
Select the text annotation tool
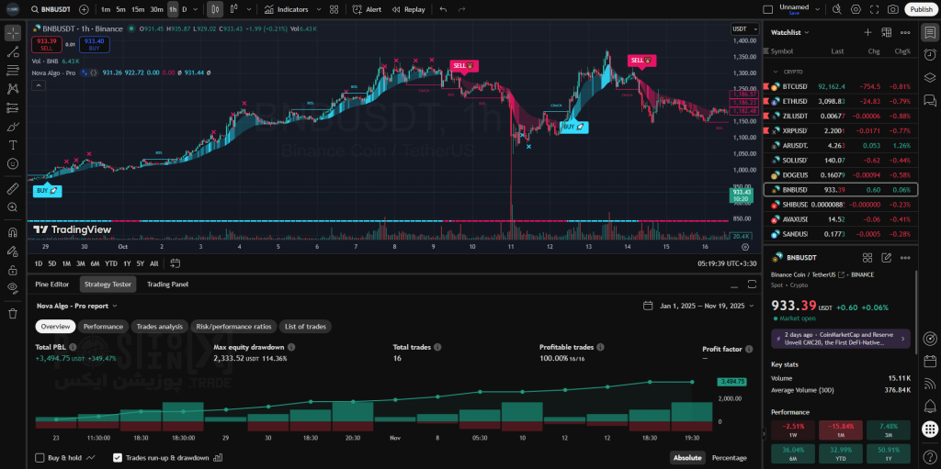13,145
